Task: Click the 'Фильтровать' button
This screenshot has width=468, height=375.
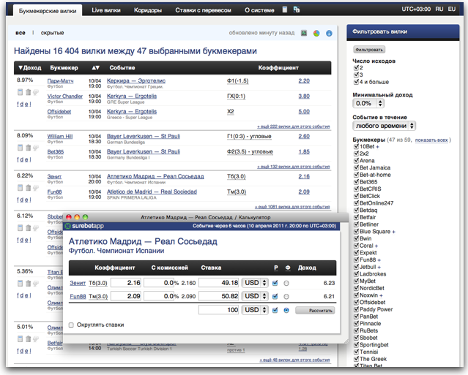Action: [x=369, y=50]
